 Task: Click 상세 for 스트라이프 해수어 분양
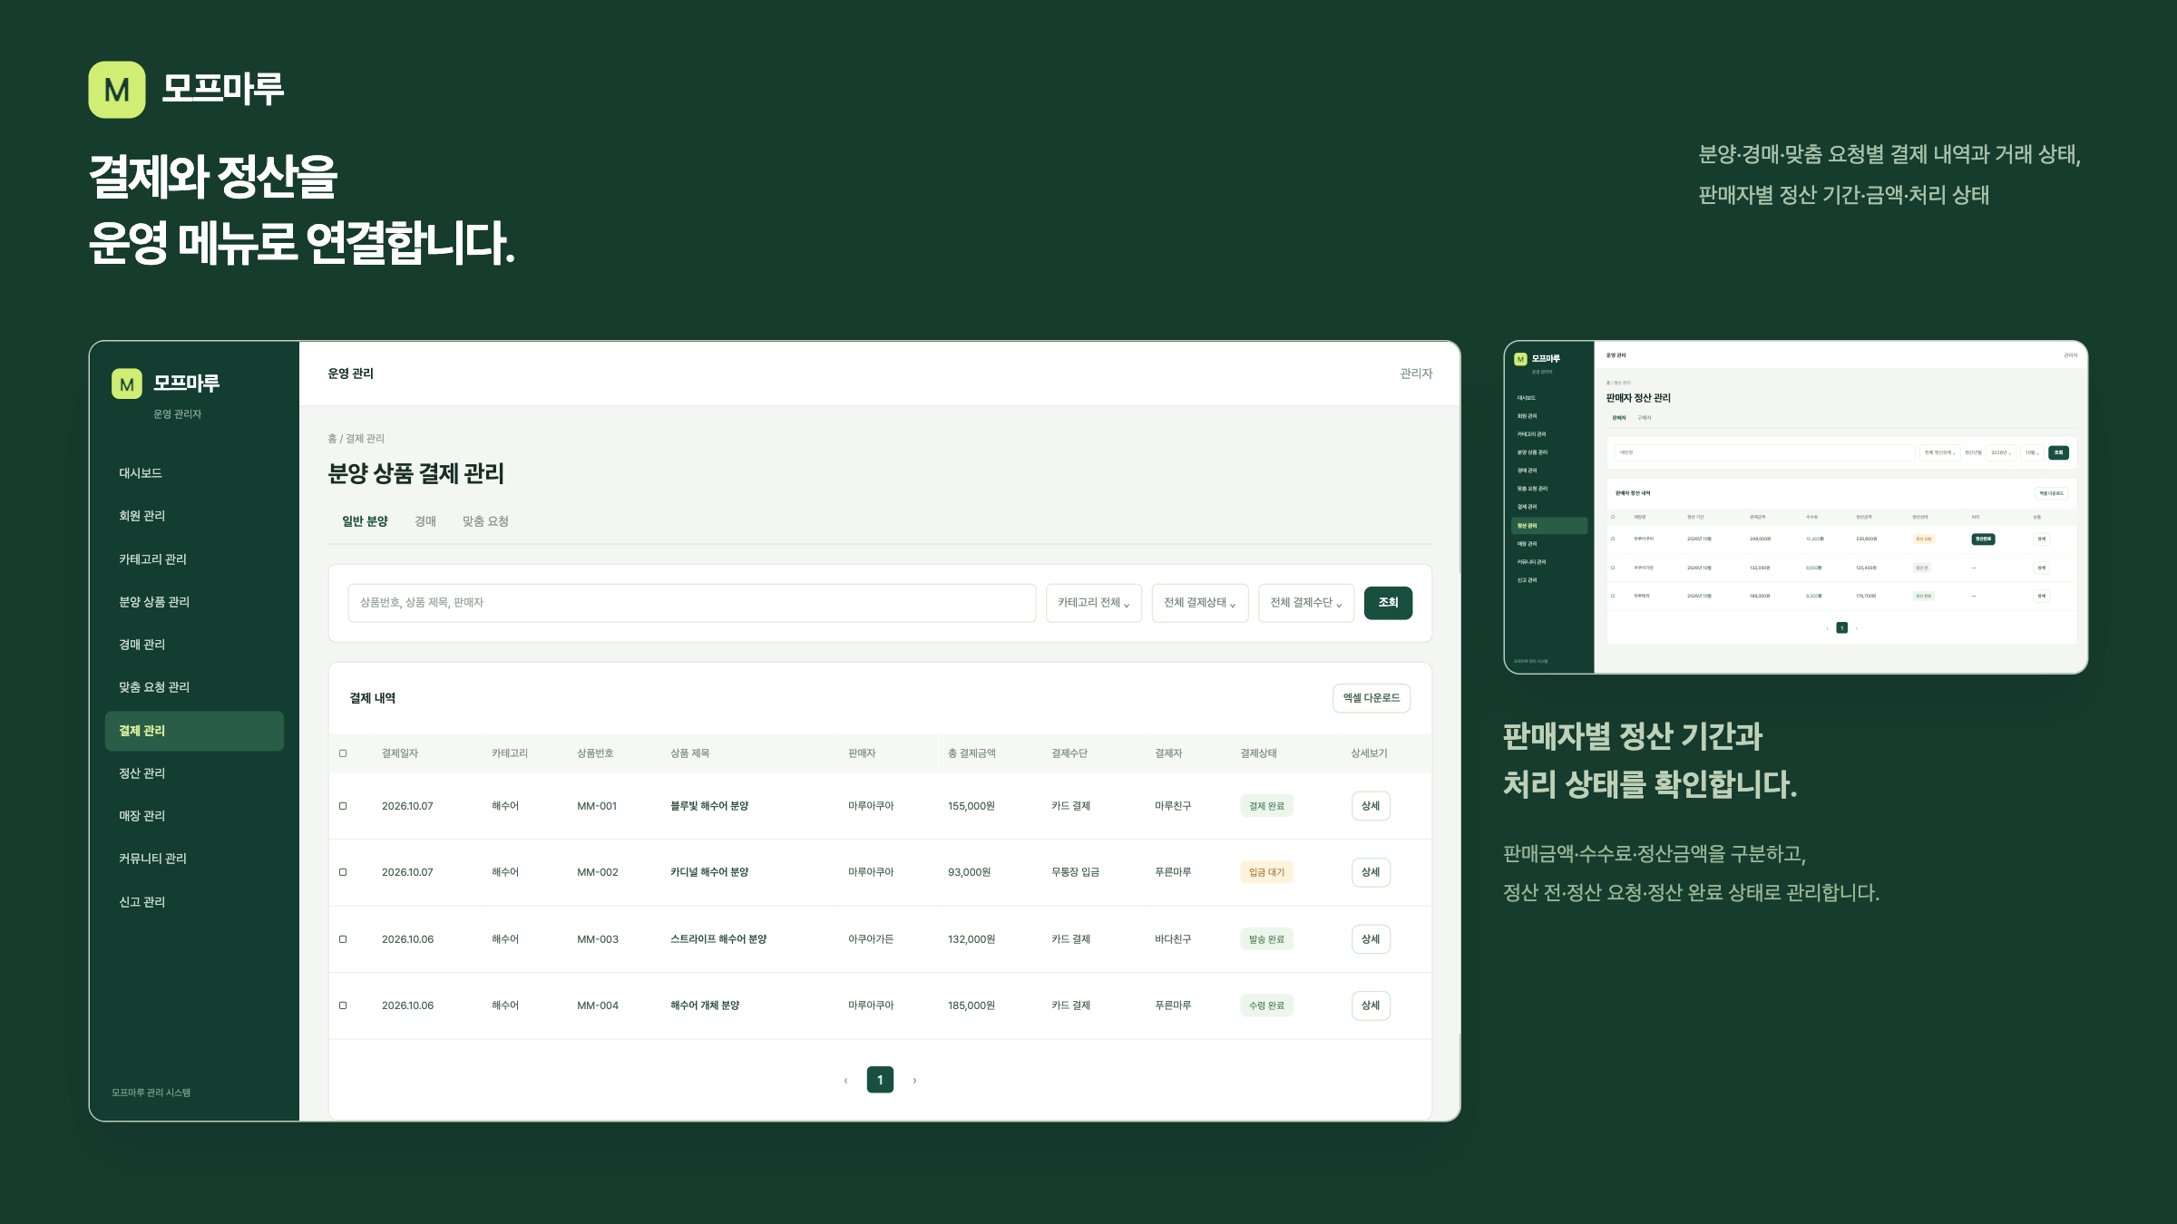(1371, 939)
